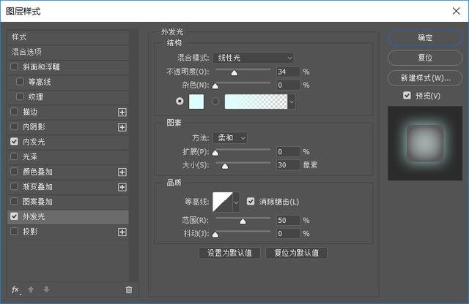The width and height of the screenshot is (469, 304).
Task: Enable the 描边 checkbox
Action: [14, 112]
